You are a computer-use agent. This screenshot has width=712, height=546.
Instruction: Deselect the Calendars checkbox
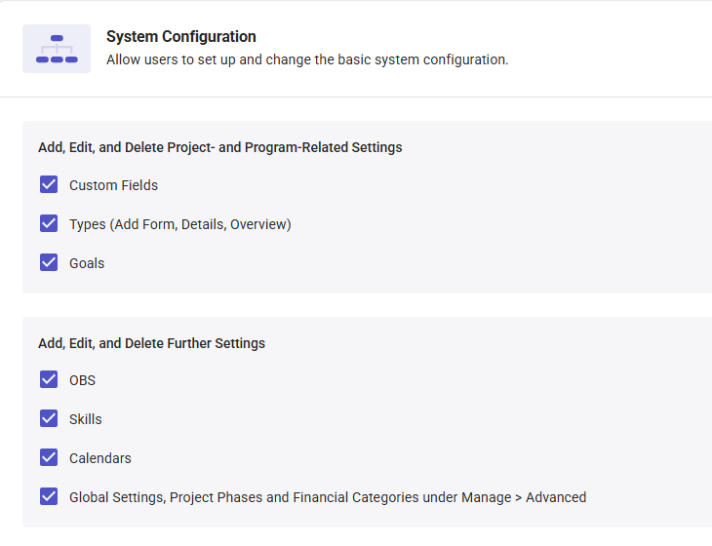[x=49, y=457]
